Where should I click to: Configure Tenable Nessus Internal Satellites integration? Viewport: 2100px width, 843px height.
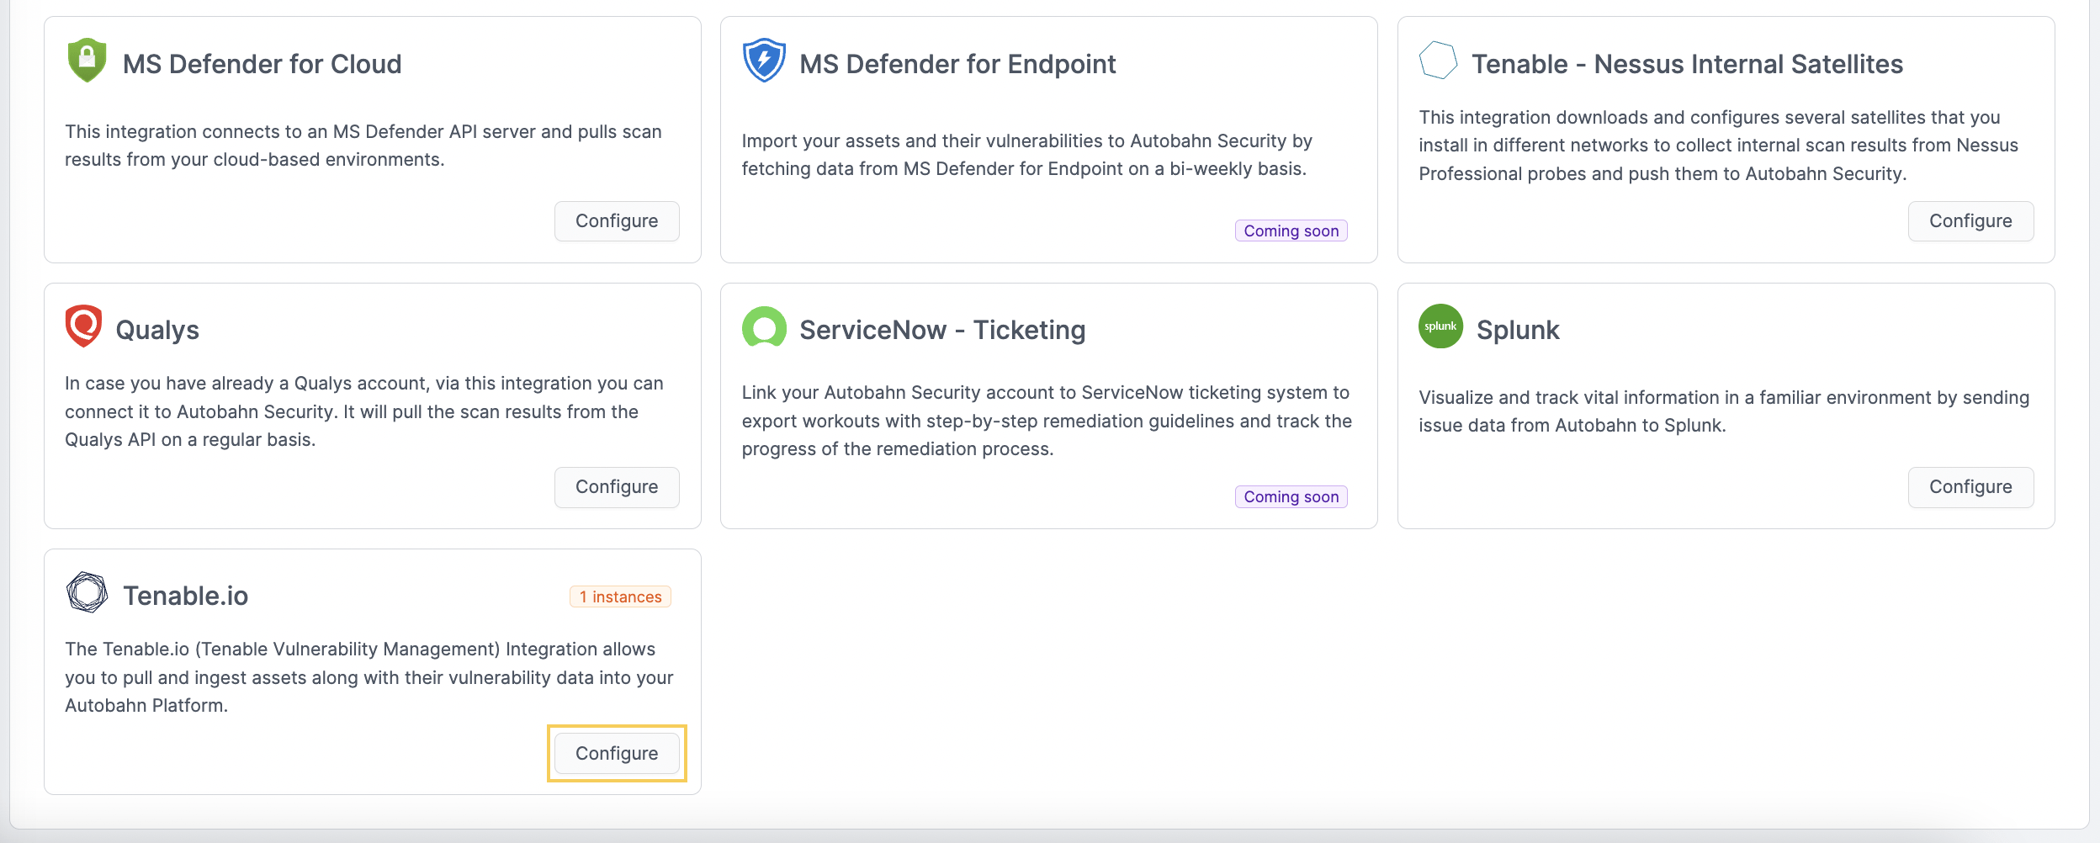point(1970,221)
